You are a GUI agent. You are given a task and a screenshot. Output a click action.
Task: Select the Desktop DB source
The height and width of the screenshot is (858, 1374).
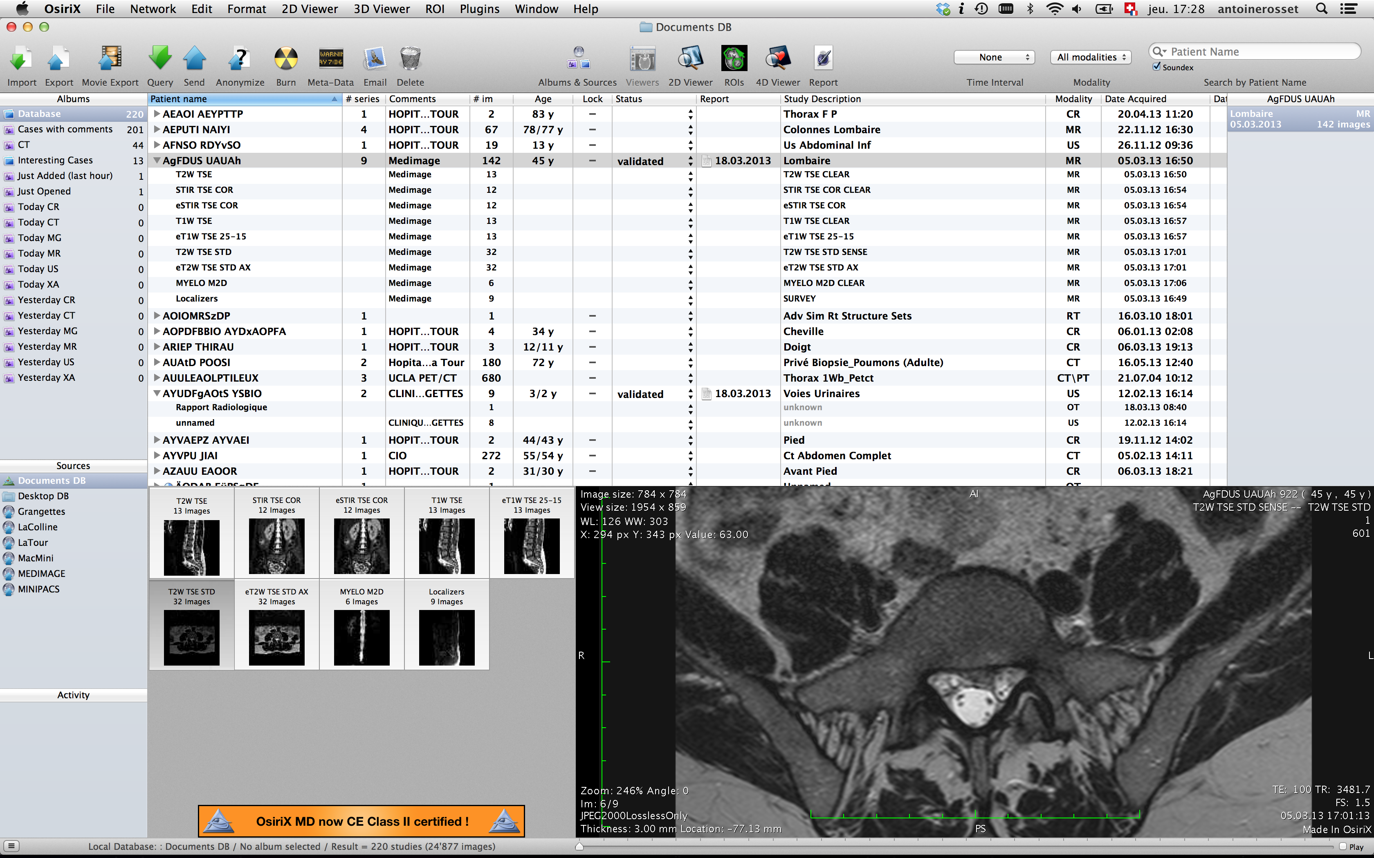pos(43,496)
